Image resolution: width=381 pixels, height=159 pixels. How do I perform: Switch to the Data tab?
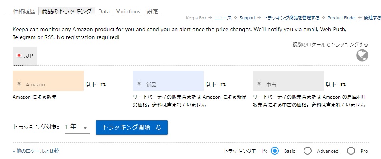pos(104,11)
